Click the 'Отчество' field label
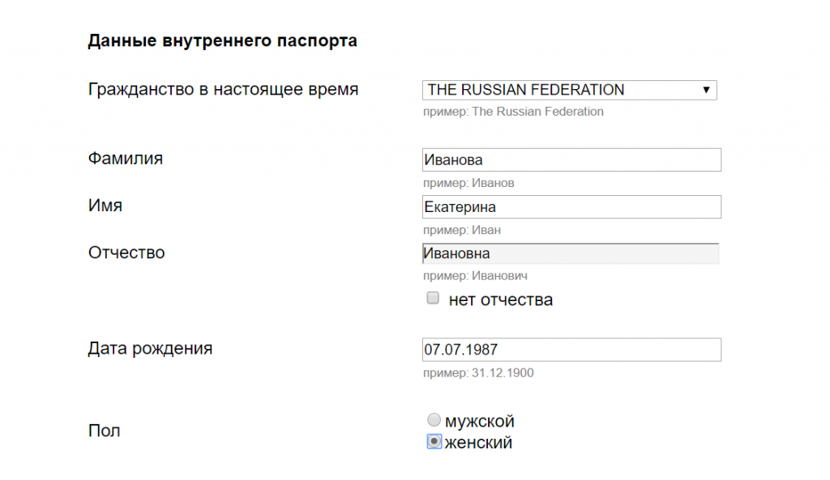Screen dimensions: 830x480 click(x=126, y=253)
